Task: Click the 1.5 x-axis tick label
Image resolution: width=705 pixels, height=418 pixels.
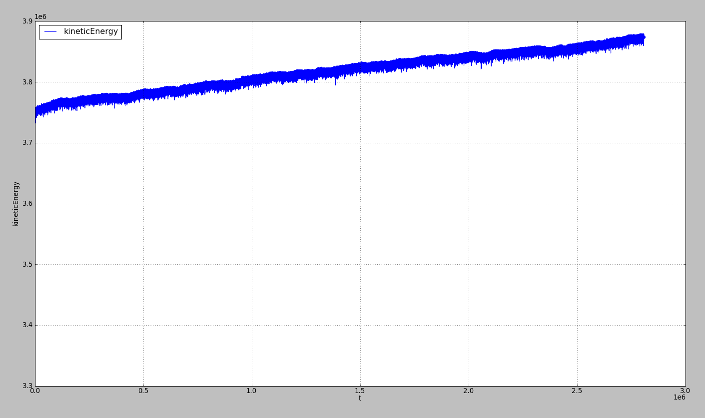Action: pos(360,391)
